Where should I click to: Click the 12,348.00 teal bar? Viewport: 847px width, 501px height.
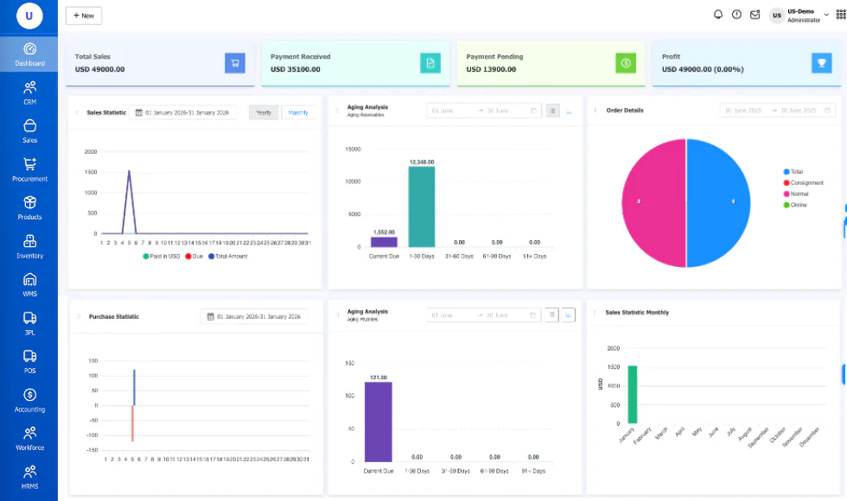point(422,206)
